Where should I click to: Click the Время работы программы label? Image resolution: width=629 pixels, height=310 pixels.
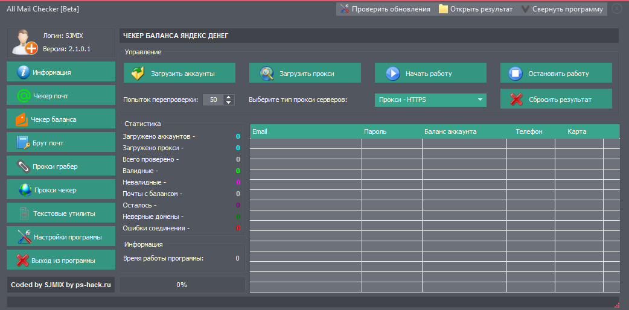tap(163, 258)
